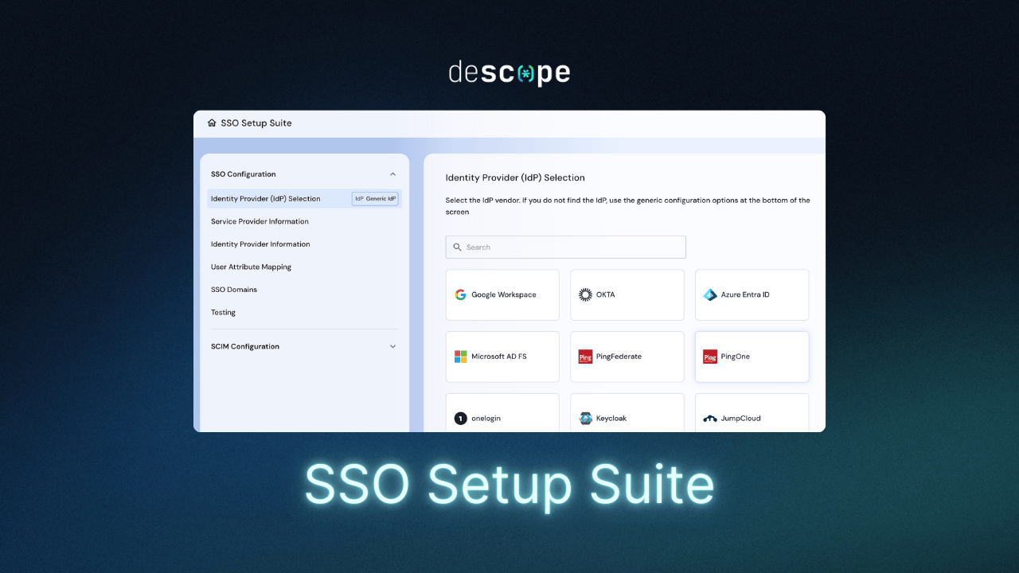This screenshot has height=573, width=1019.
Task: Open the Identity Provider (IdP) Selection entry
Action: (264, 198)
